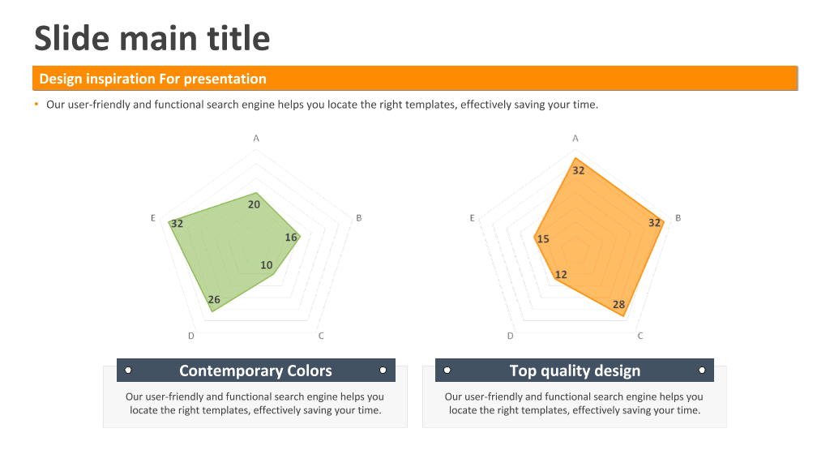Click the bullet text about user-friendly search engine
This screenshot has width=830, height=467.
click(x=322, y=105)
